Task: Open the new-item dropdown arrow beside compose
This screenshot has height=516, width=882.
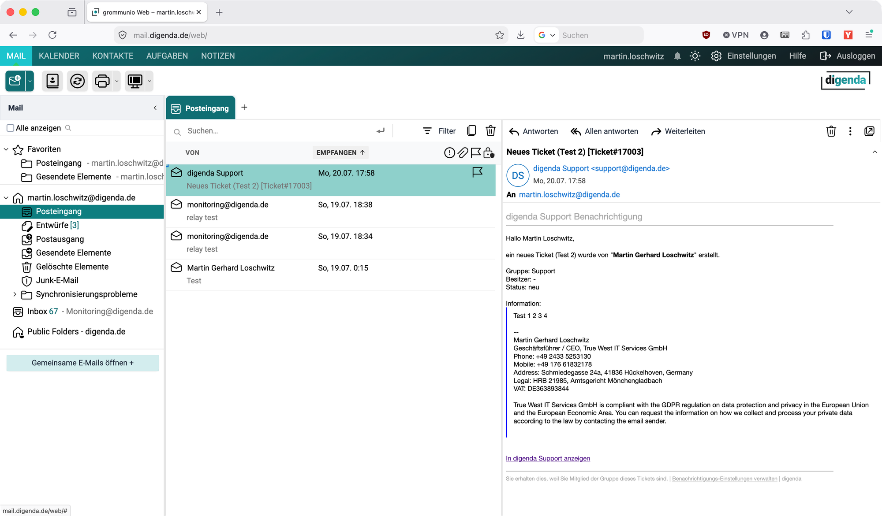Action: [x=30, y=81]
